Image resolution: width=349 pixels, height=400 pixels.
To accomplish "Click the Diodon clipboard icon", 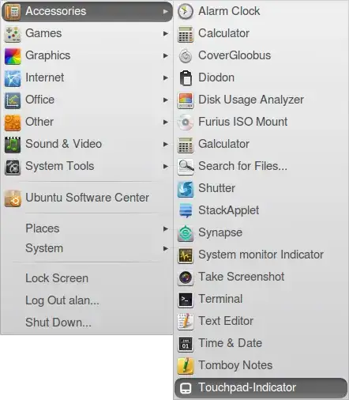I will pyautogui.click(x=186, y=78).
